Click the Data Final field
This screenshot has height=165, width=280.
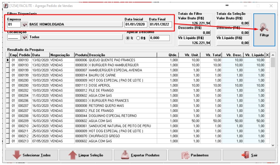pyautogui.click(x=160, y=24)
